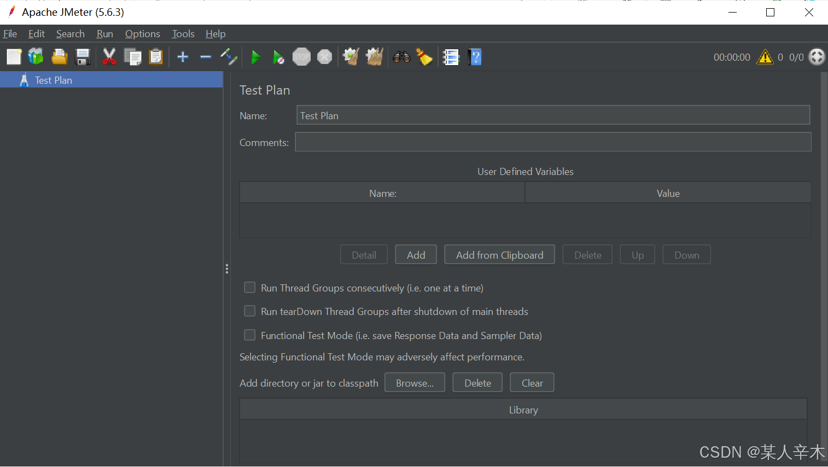Click the Add variable button
The image size is (828, 467).
click(x=416, y=255)
